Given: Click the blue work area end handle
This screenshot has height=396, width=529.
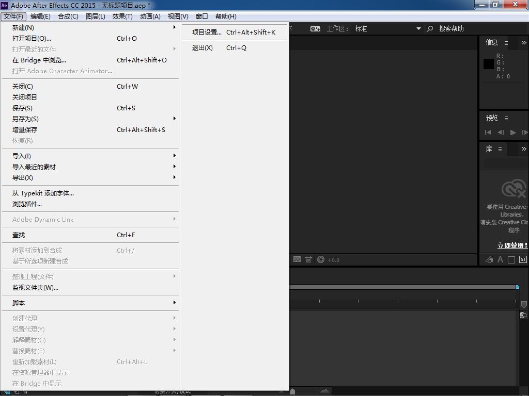Looking at the screenshot, I should pyautogui.click(x=518, y=287).
